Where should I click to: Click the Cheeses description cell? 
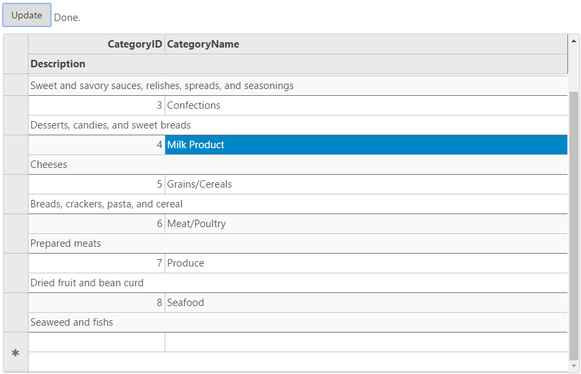(297, 165)
